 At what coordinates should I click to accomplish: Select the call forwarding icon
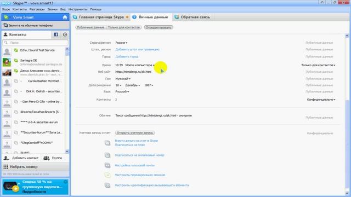click(107, 175)
